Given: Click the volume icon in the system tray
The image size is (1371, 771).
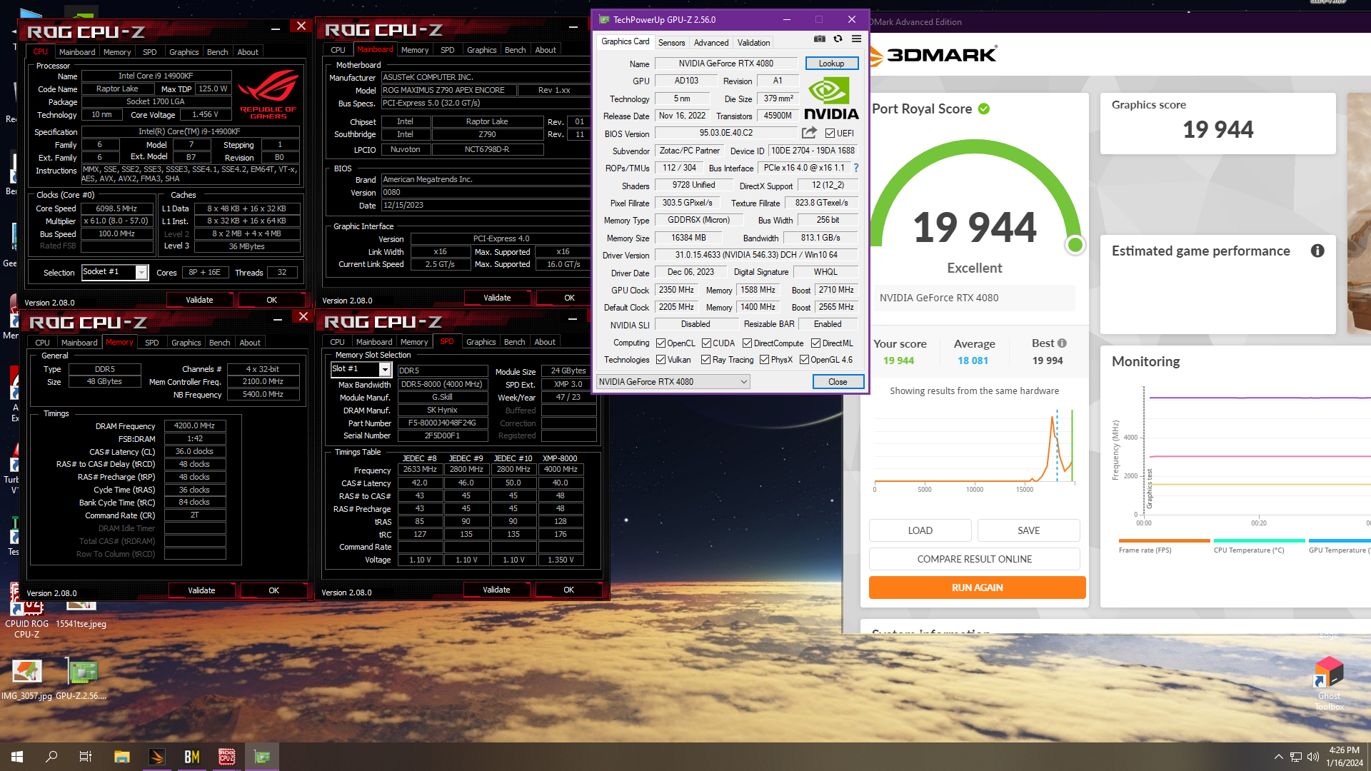Looking at the screenshot, I should click(x=1312, y=757).
